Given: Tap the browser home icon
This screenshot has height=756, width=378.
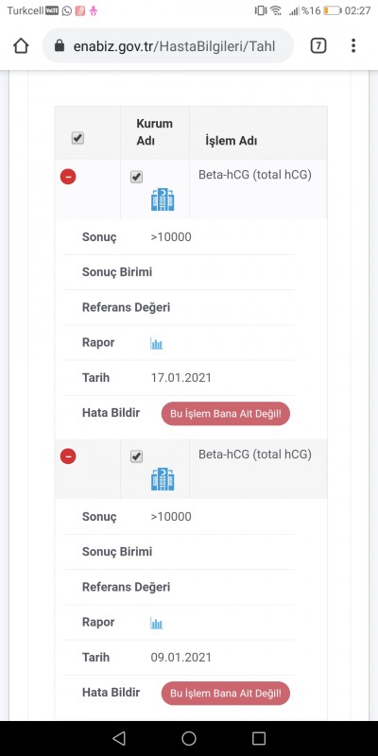Looking at the screenshot, I should point(21,45).
